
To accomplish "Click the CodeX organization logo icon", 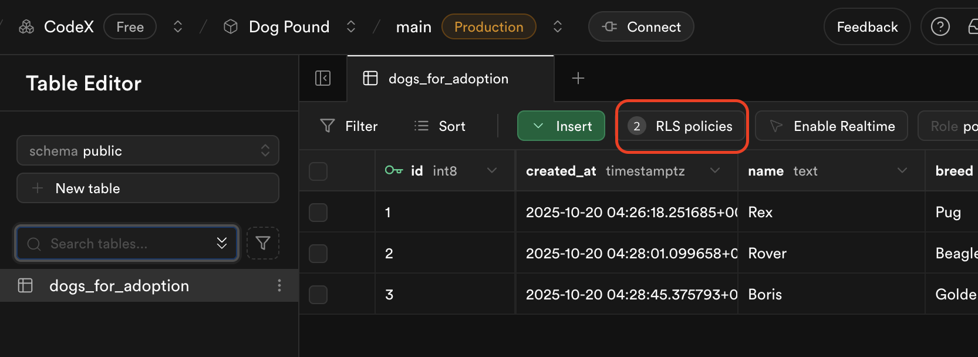I will pos(26,27).
